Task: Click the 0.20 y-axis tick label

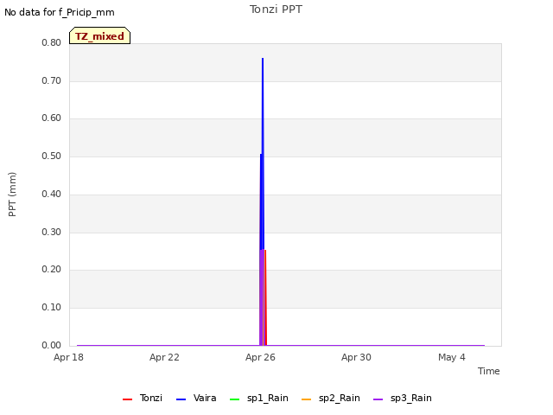Action: click(x=52, y=269)
